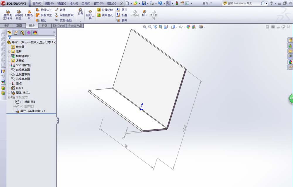Click the 拉伸切除 extruded cut tool
This screenshot has width=293, height=187.
click(x=105, y=10)
